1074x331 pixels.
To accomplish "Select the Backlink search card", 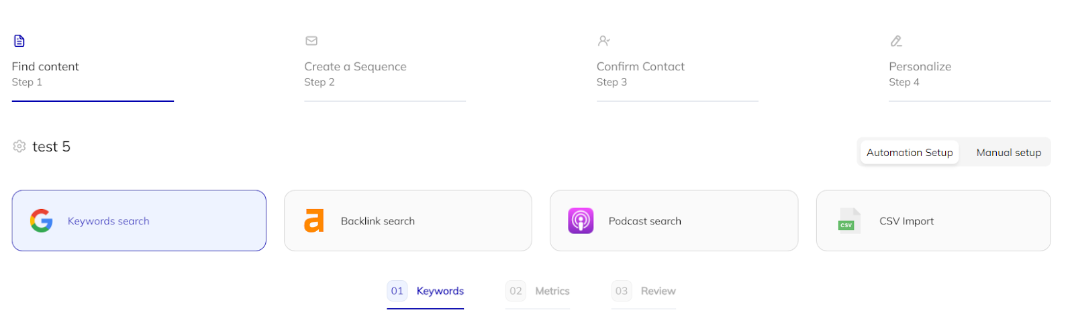I will pyautogui.click(x=408, y=220).
